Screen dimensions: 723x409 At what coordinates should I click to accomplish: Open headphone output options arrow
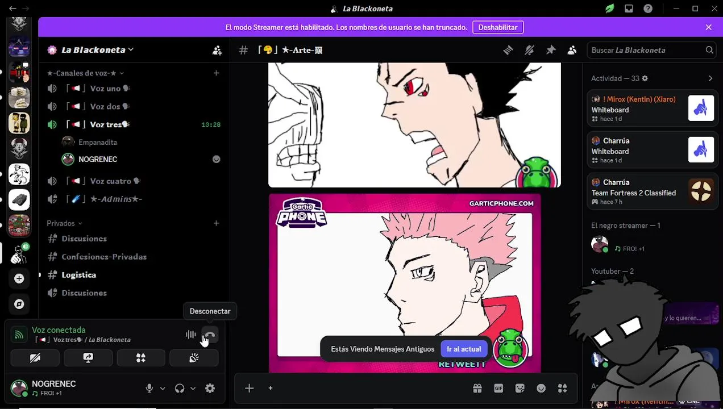(x=193, y=389)
